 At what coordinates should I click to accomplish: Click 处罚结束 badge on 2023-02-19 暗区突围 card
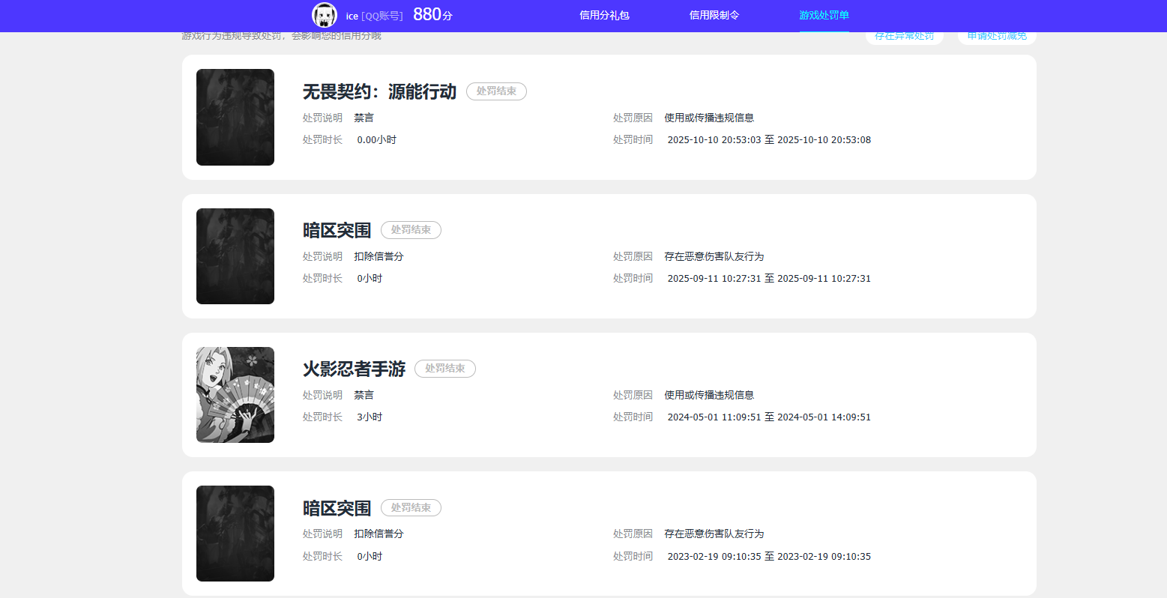411,508
